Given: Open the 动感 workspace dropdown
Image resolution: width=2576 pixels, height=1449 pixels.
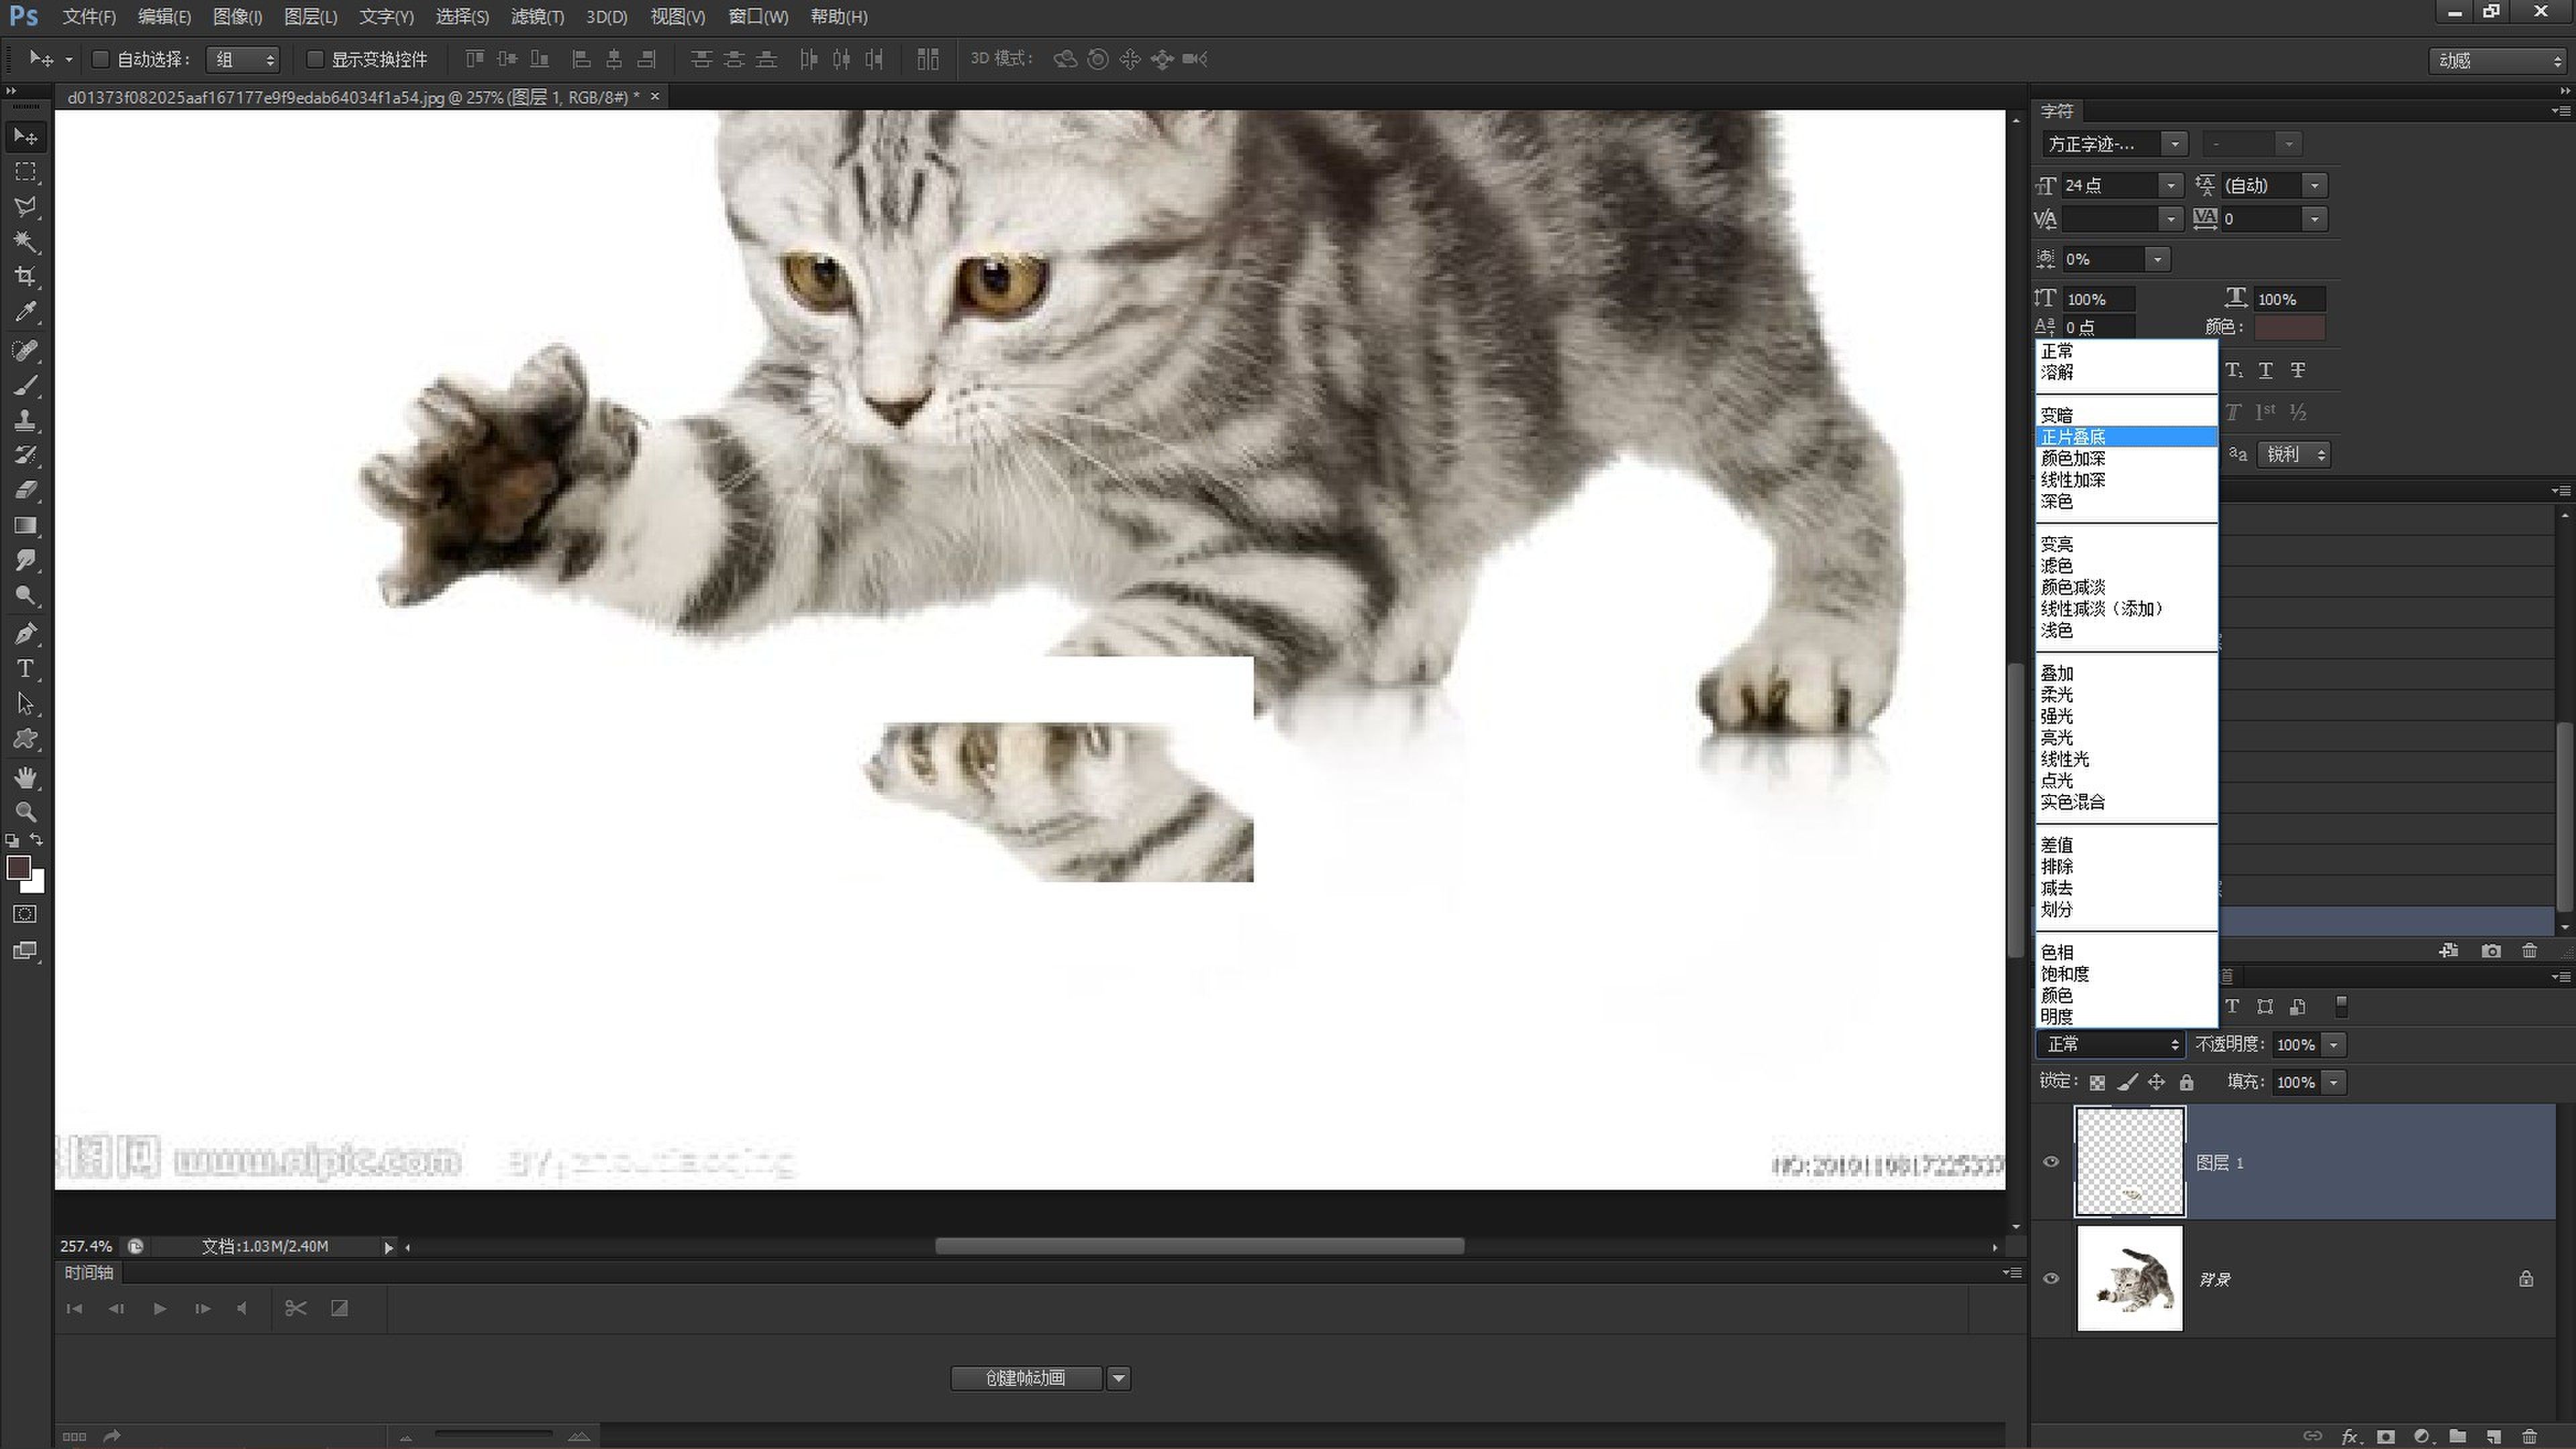Looking at the screenshot, I should click(x=2498, y=60).
